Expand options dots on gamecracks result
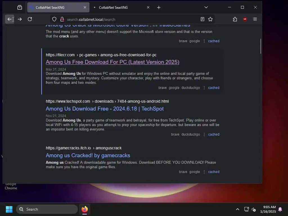This screenshot has width=288, height=216. point(204,172)
